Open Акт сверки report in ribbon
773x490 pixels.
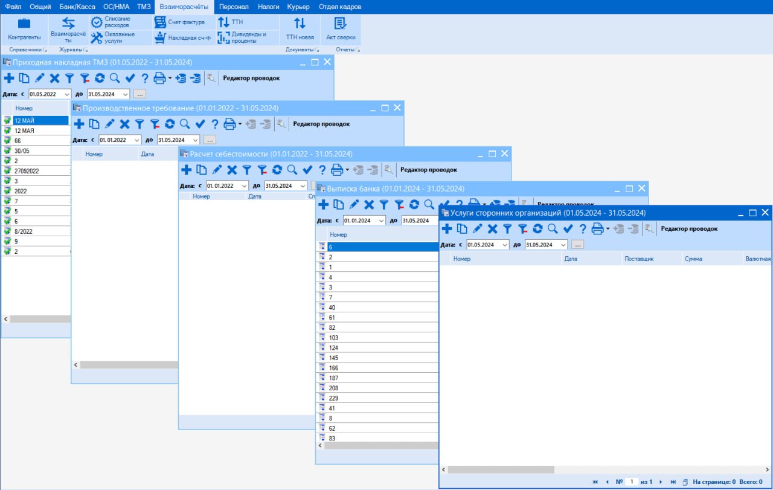[341, 29]
